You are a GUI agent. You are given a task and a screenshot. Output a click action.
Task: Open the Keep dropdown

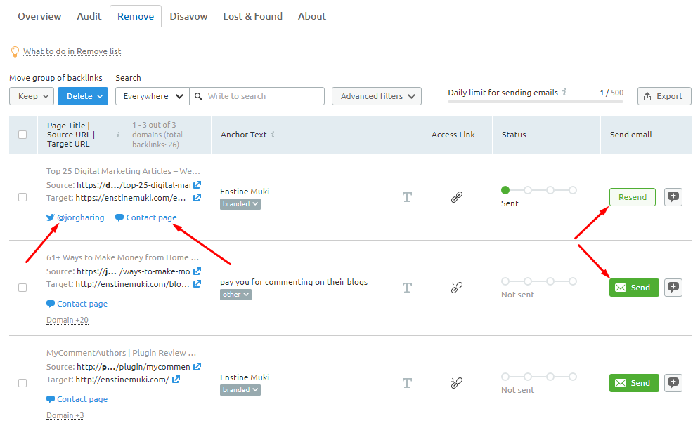[x=32, y=96]
